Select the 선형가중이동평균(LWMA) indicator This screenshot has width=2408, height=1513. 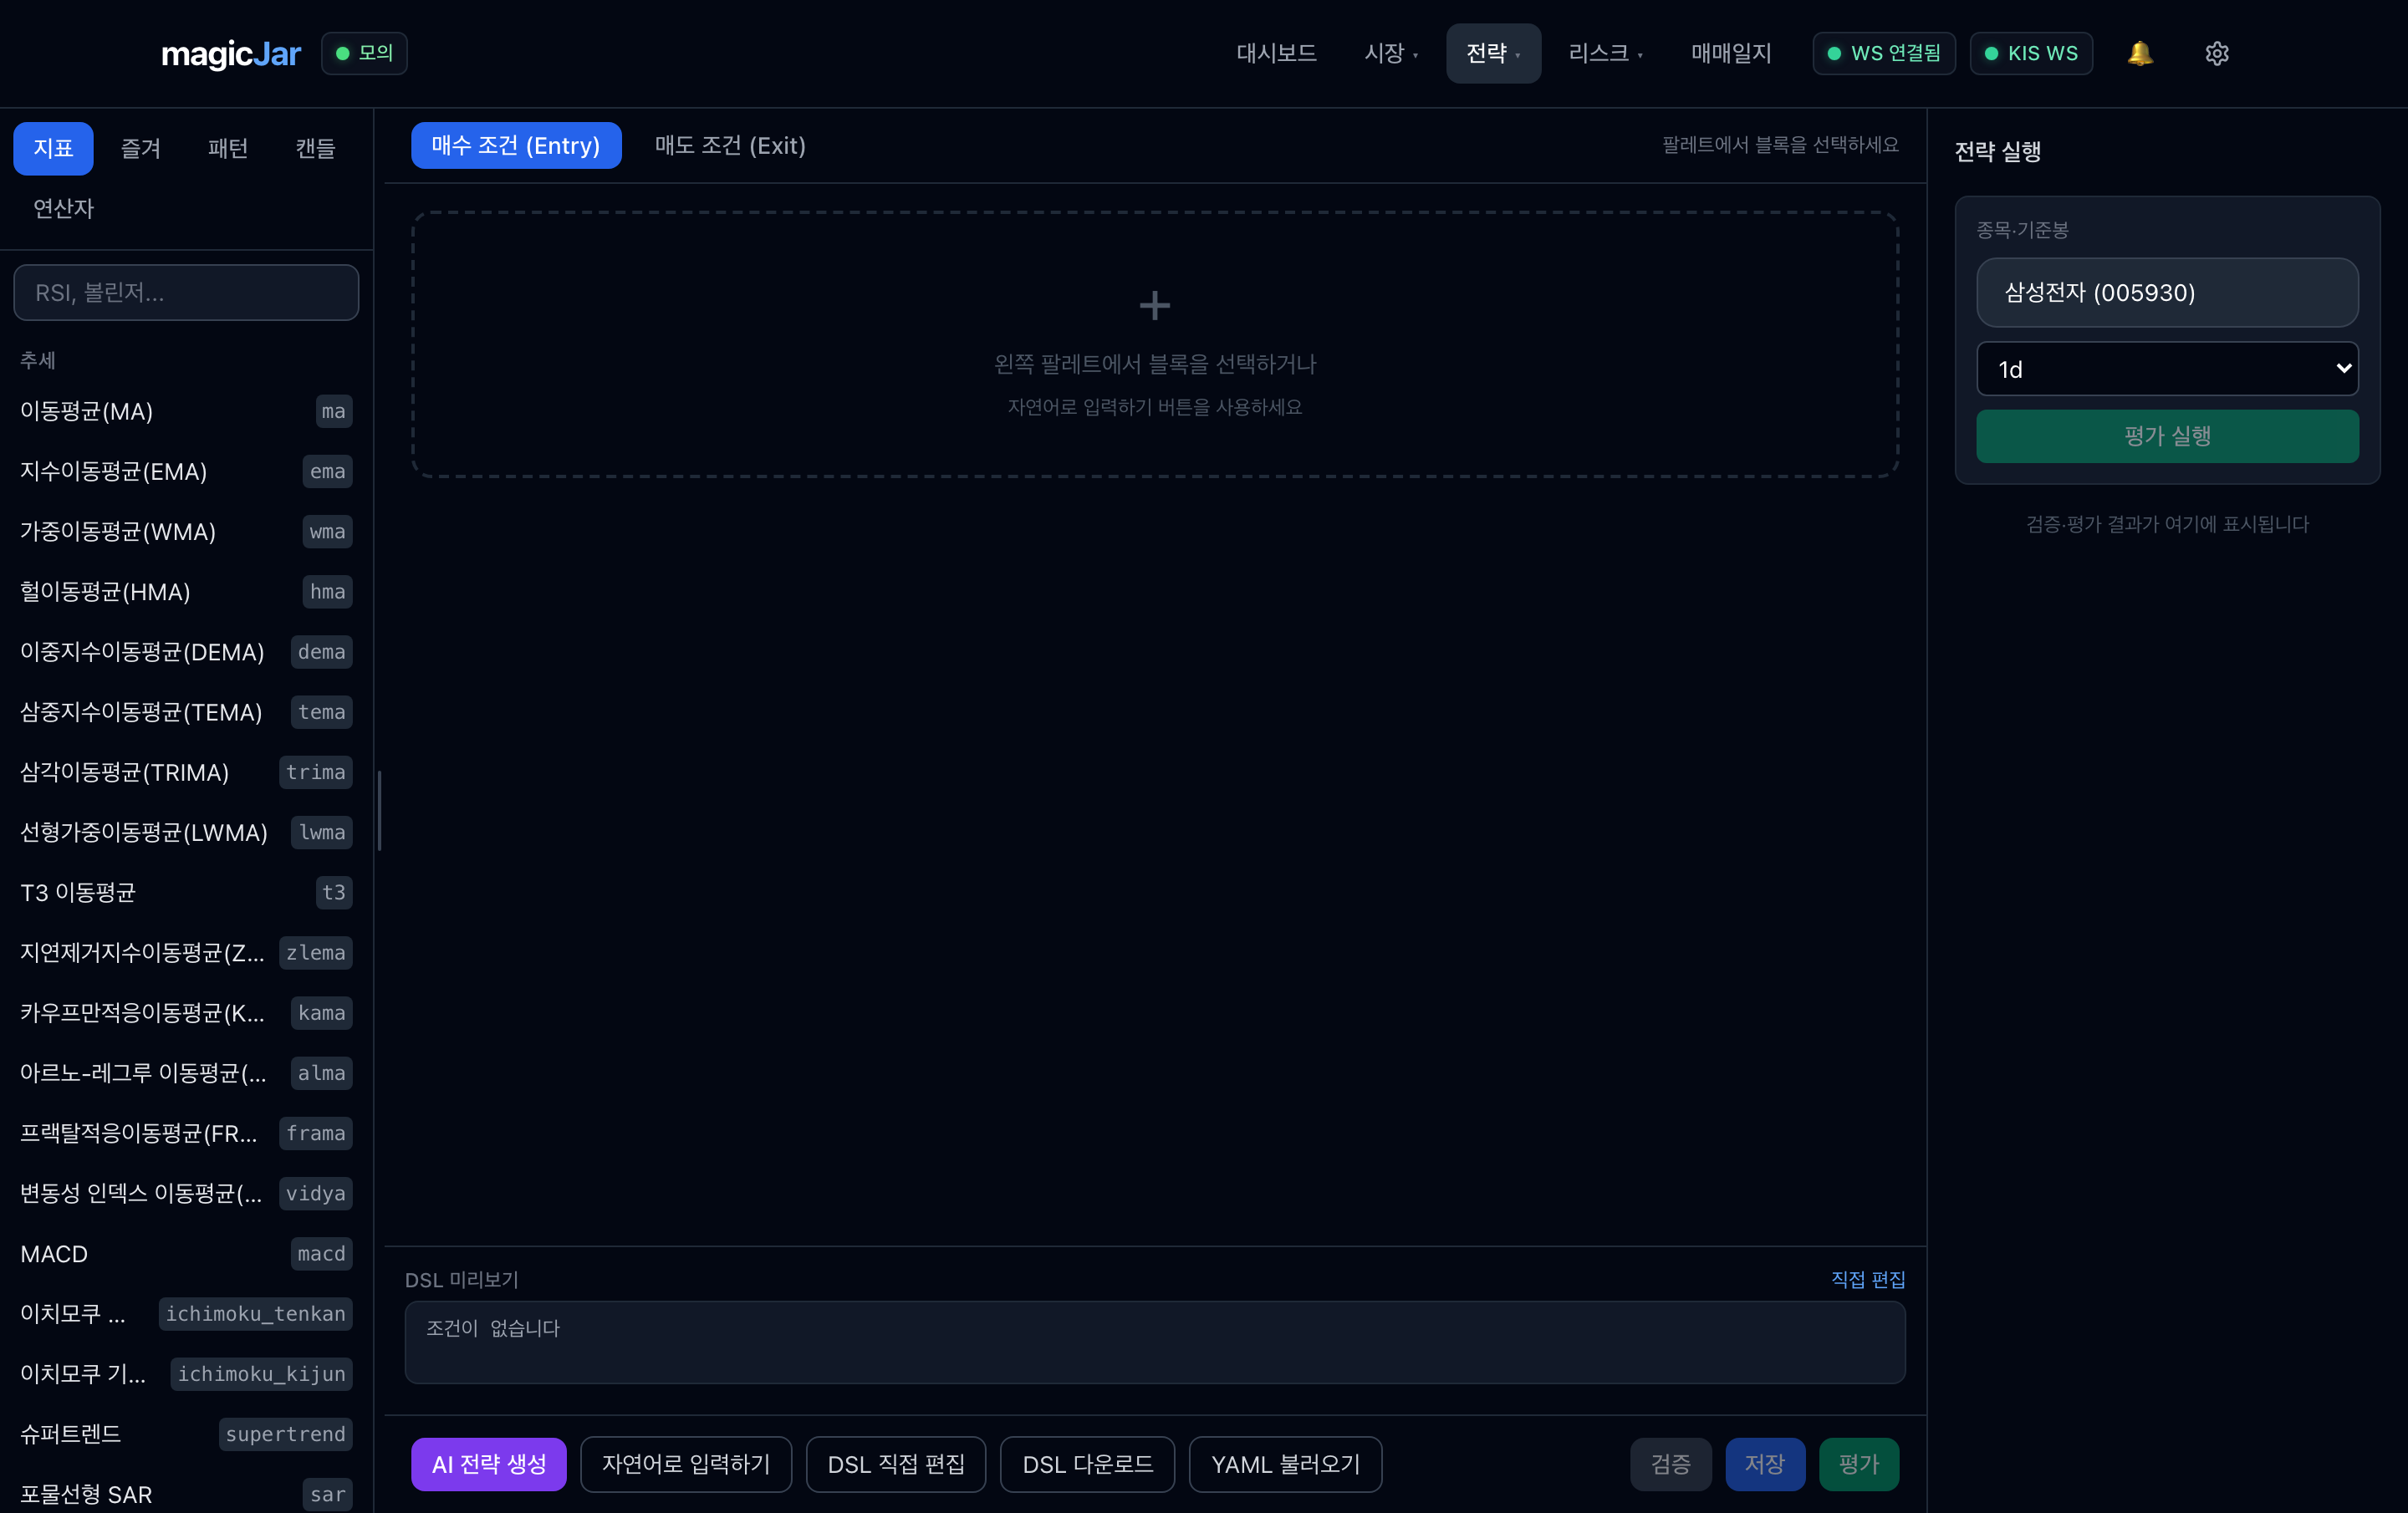coord(186,832)
